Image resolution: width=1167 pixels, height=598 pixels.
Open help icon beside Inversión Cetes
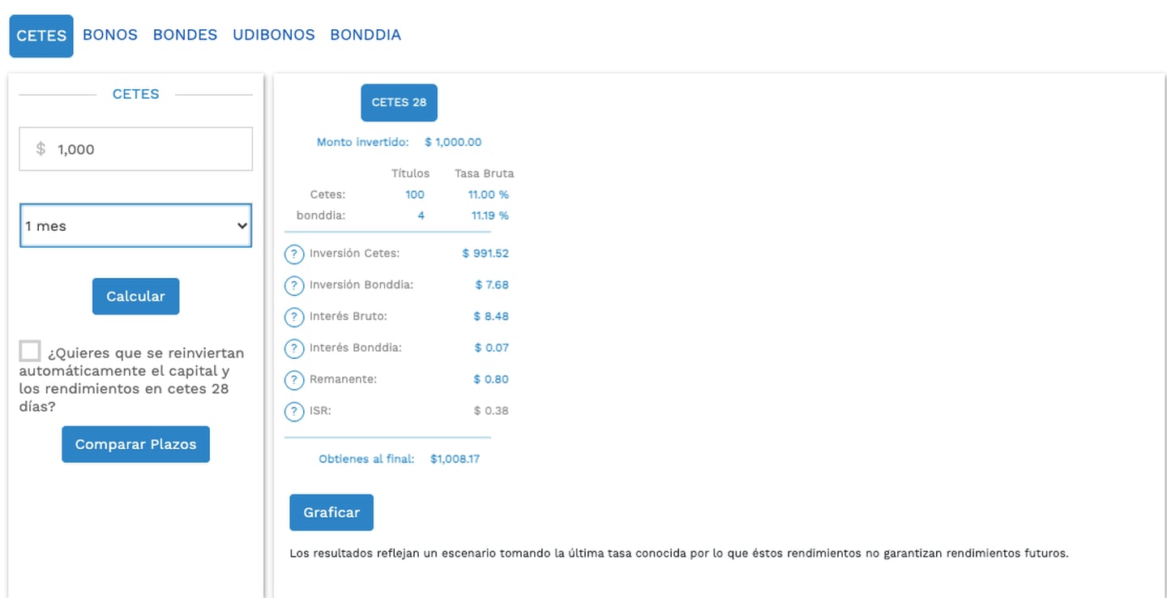294,254
